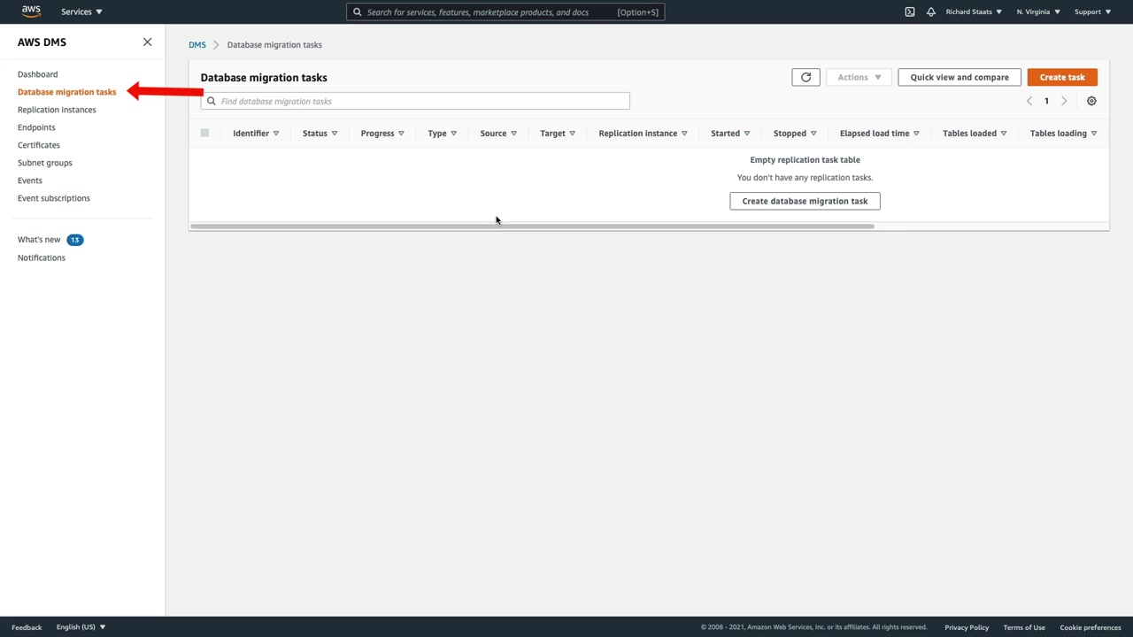Viewport: 1133px width, 637px height.
Task: Open Event subscriptions
Action: (54, 198)
